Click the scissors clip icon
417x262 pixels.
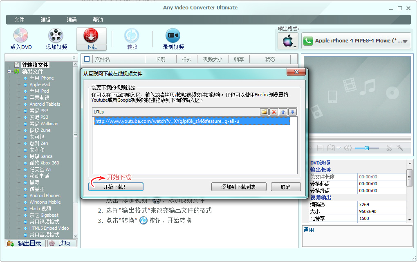click(x=389, y=148)
